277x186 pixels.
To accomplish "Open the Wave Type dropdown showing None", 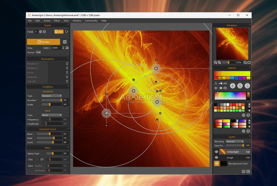I will point(52,115).
